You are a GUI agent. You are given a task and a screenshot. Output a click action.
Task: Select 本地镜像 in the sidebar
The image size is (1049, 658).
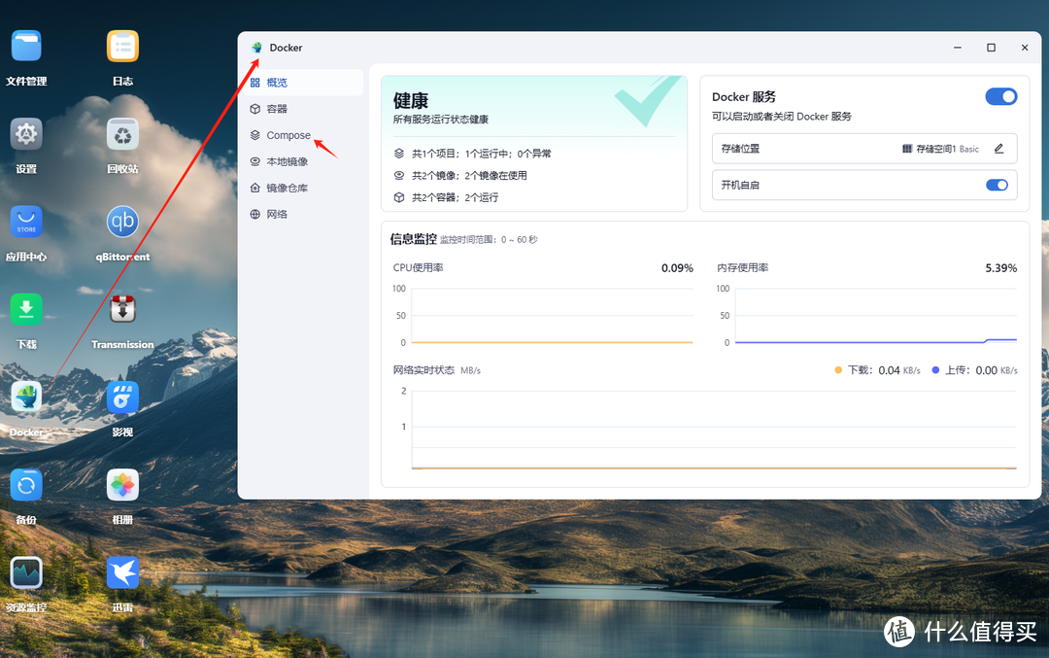(287, 161)
